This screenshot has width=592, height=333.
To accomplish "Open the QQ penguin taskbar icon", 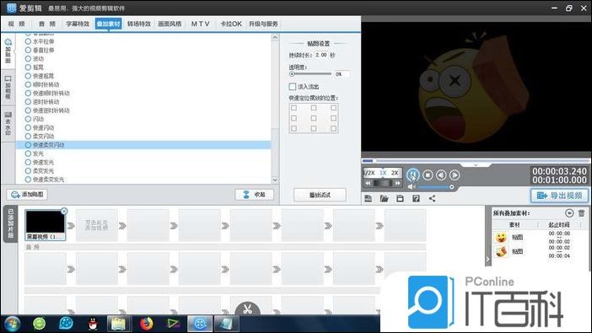I will click(x=93, y=324).
